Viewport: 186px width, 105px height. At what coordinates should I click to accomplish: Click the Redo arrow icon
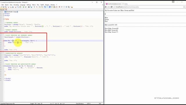pos(26,7)
